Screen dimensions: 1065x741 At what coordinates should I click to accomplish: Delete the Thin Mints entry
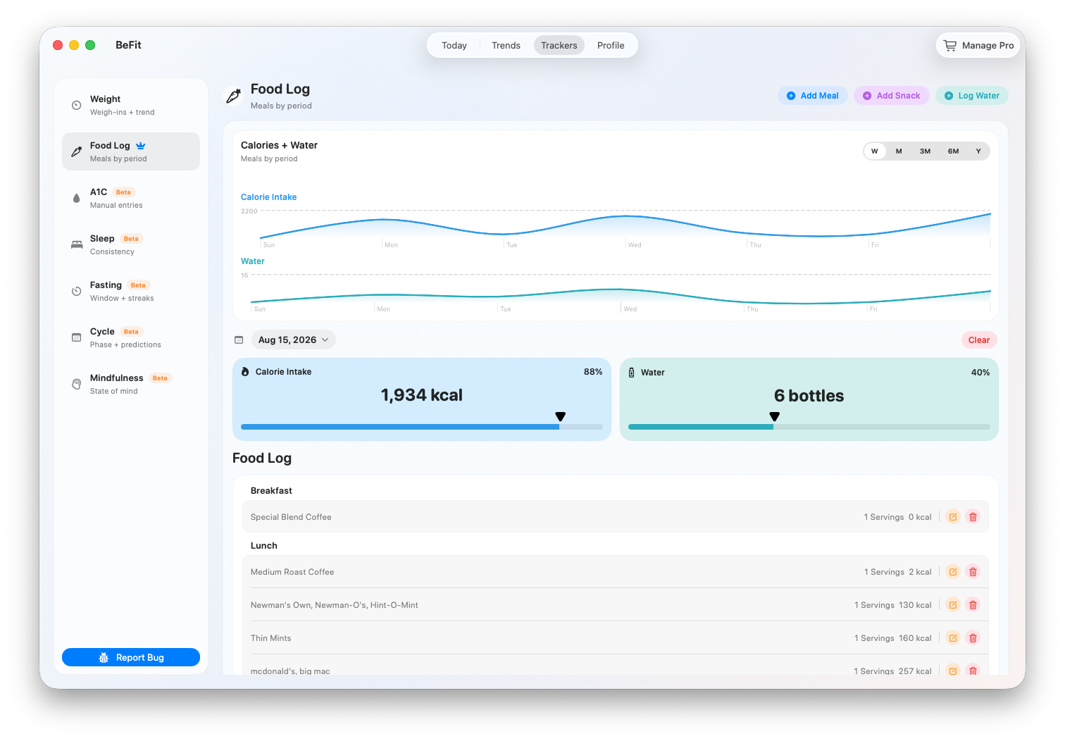coord(973,638)
